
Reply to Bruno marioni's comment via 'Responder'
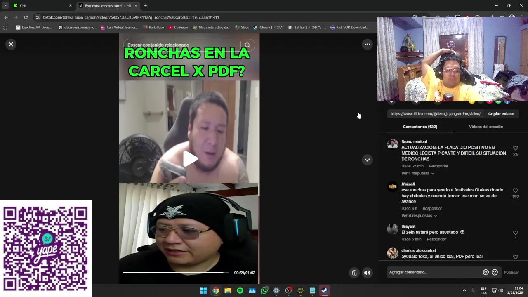[x=438, y=166]
